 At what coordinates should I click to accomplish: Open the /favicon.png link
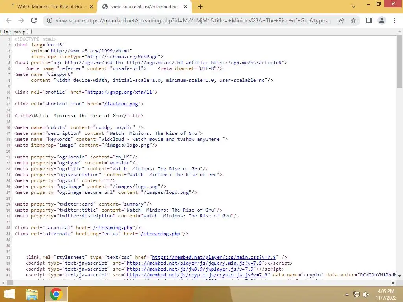(x=121, y=104)
